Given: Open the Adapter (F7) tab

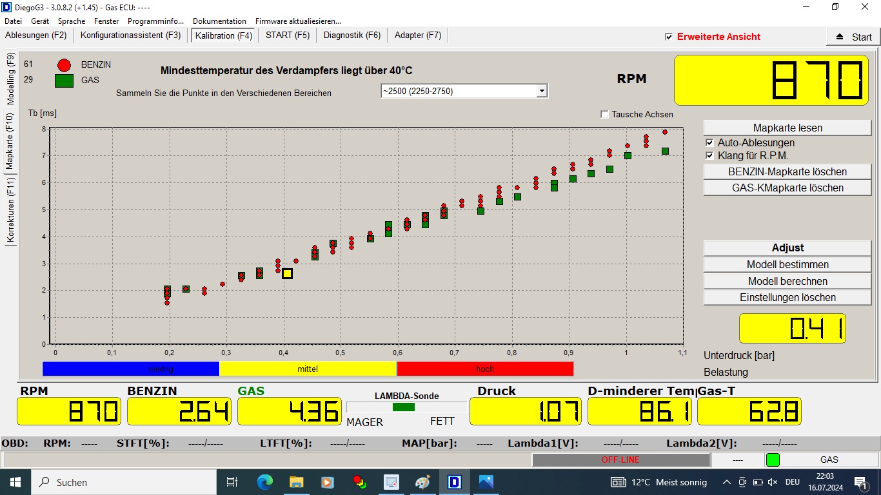Looking at the screenshot, I should tap(418, 35).
